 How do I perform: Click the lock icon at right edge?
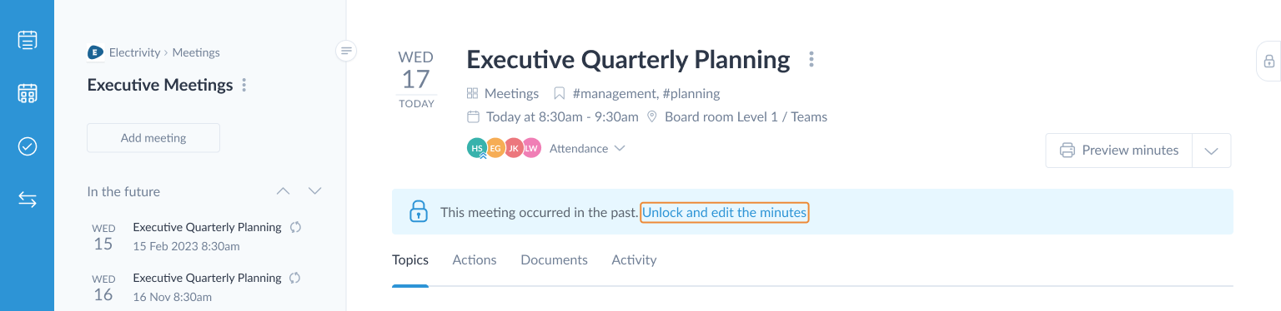click(x=1268, y=61)
